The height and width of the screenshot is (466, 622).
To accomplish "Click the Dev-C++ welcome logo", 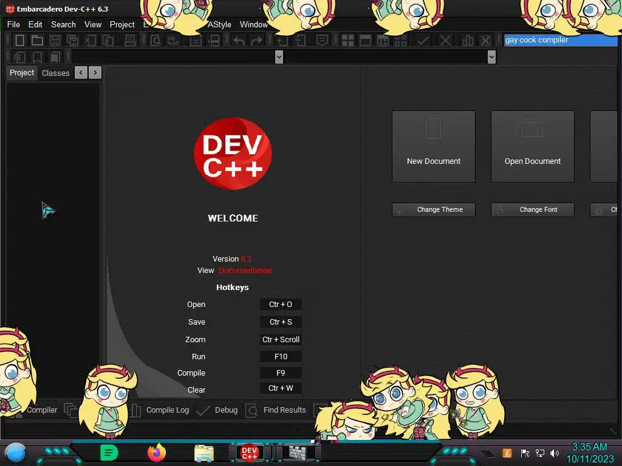I will pos(233,154).
